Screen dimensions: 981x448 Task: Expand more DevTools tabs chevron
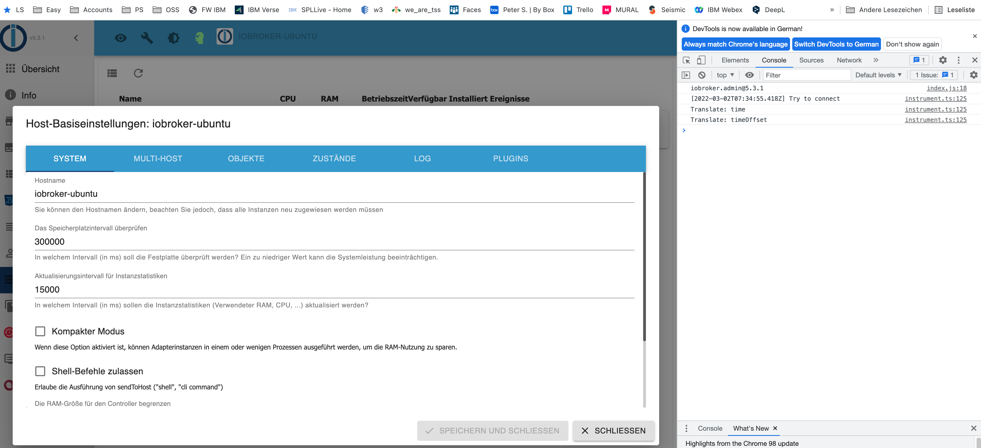[875, 60]
